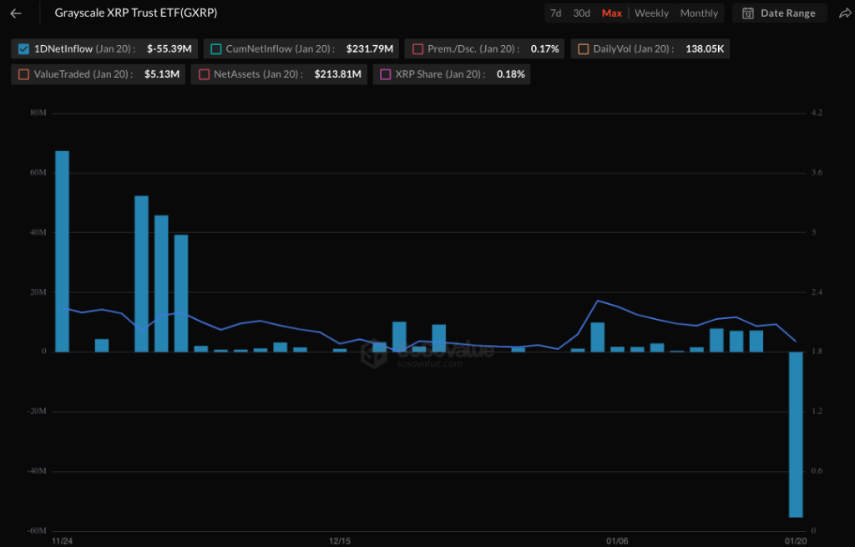The width and height of the screenshot is (855, 547).
Task: Click the 0.18% XRP share value
Action: tap(510, 74)
